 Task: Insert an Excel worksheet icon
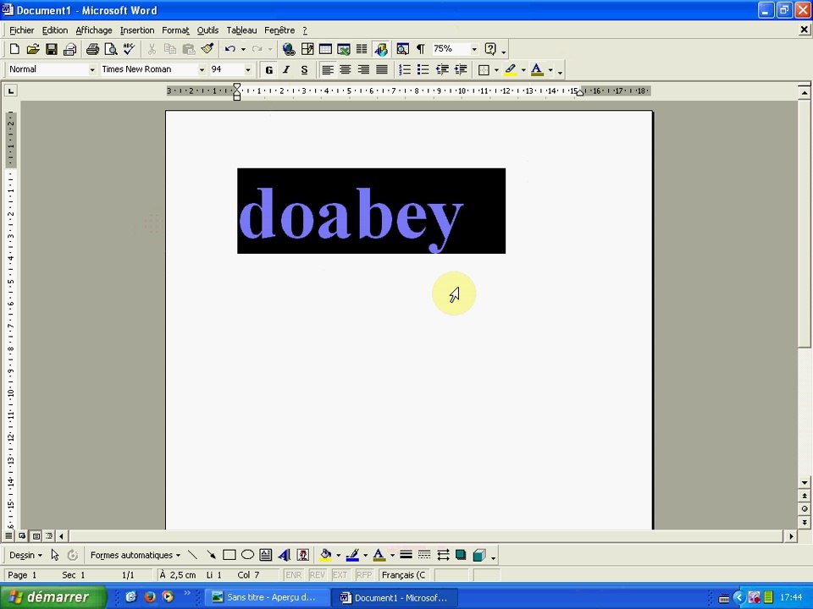pyautogui.click(x=343, y=49)
